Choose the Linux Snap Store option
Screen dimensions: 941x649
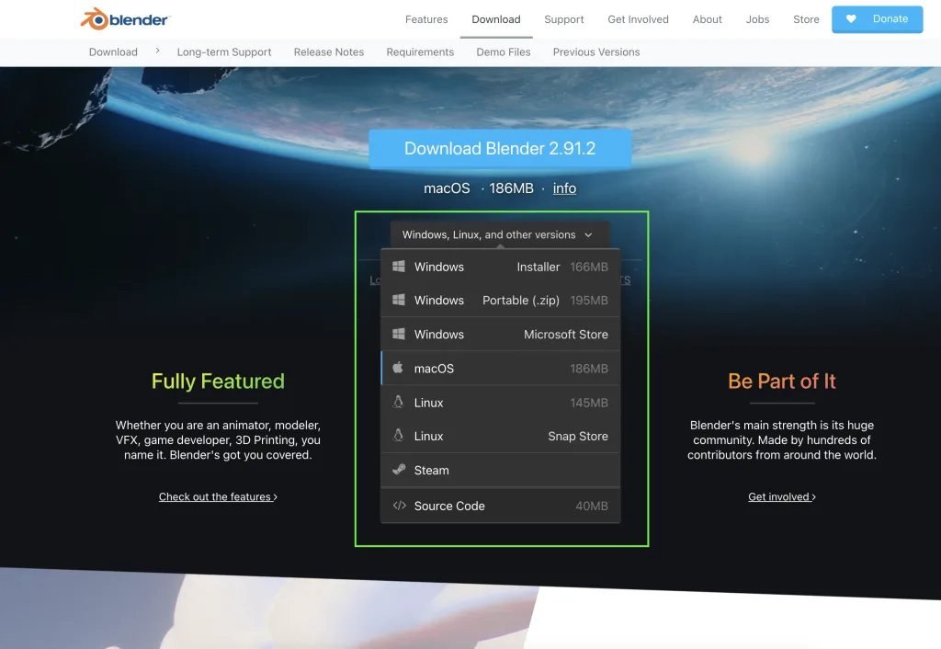point(501,436)
